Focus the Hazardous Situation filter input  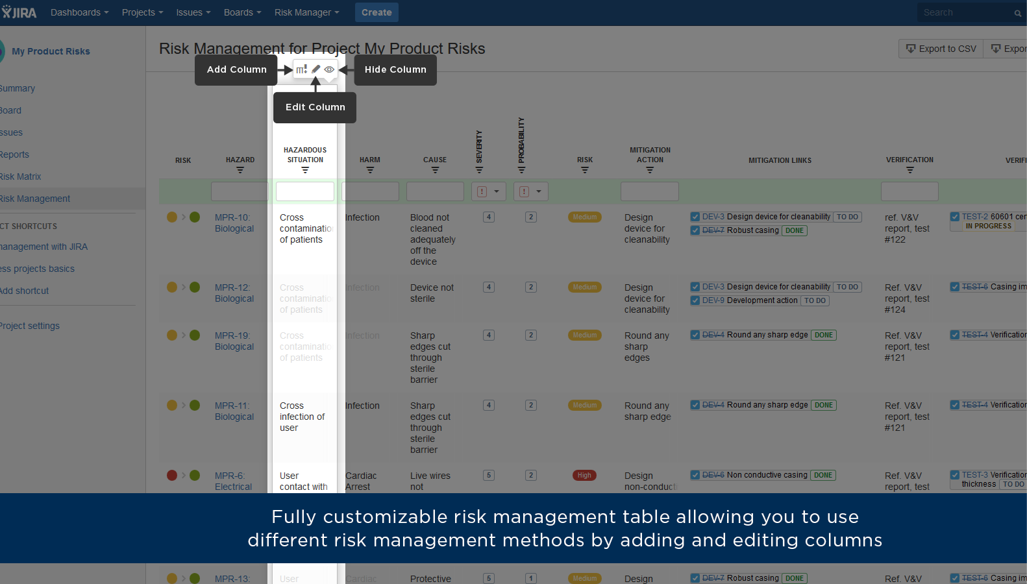(305, 191)
